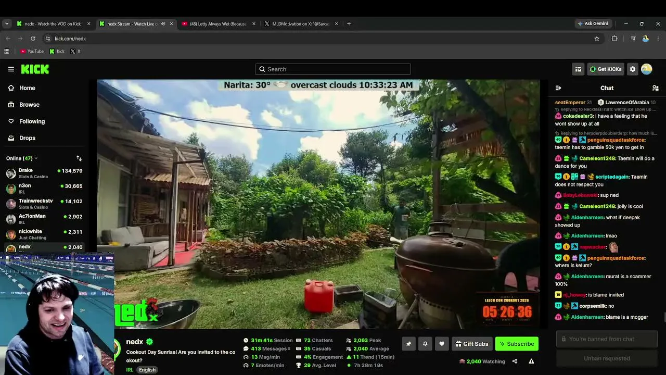Expand the Online (47) channel list

pyautogui.click(x=22, y=158)
